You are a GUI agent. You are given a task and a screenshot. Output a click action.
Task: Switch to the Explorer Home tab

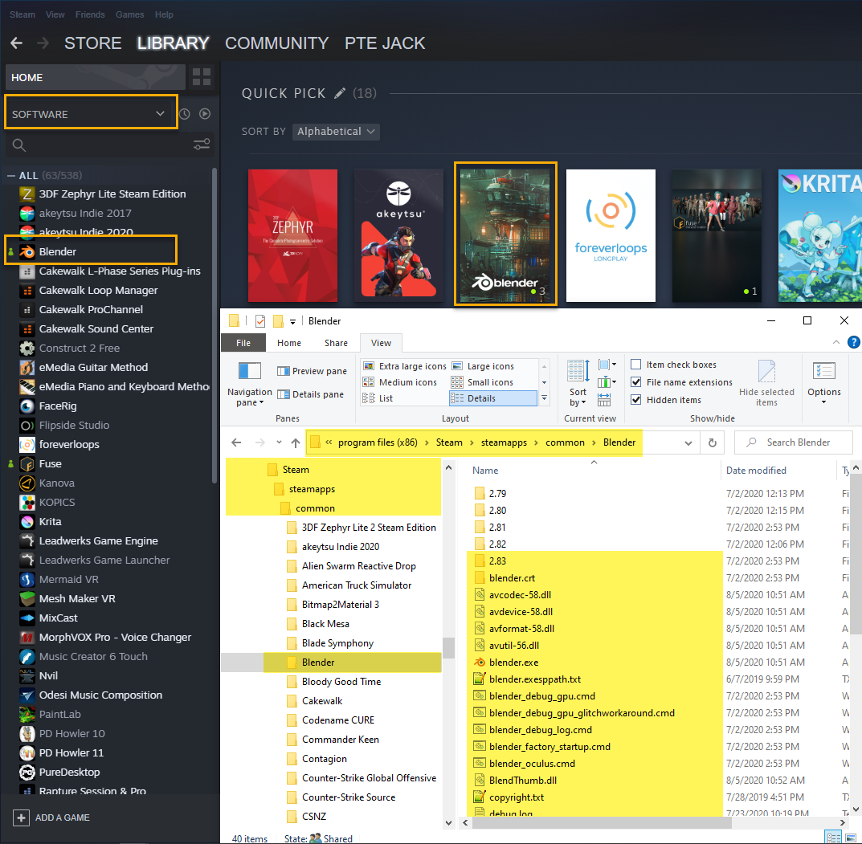(289, 343)
